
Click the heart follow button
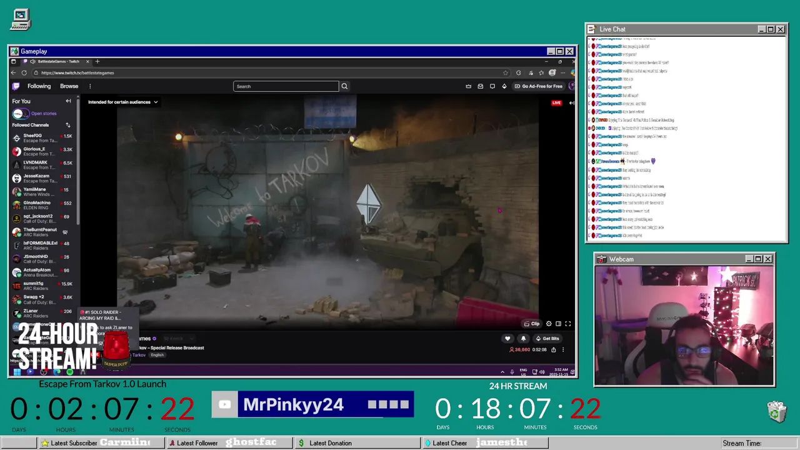pos(507,339)
